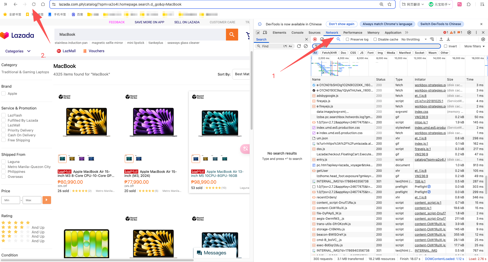Image resolution: width=488 pixels, height=262 pixels.
Task: Toggle regular expression option in Find box
Action: point(285,46)
